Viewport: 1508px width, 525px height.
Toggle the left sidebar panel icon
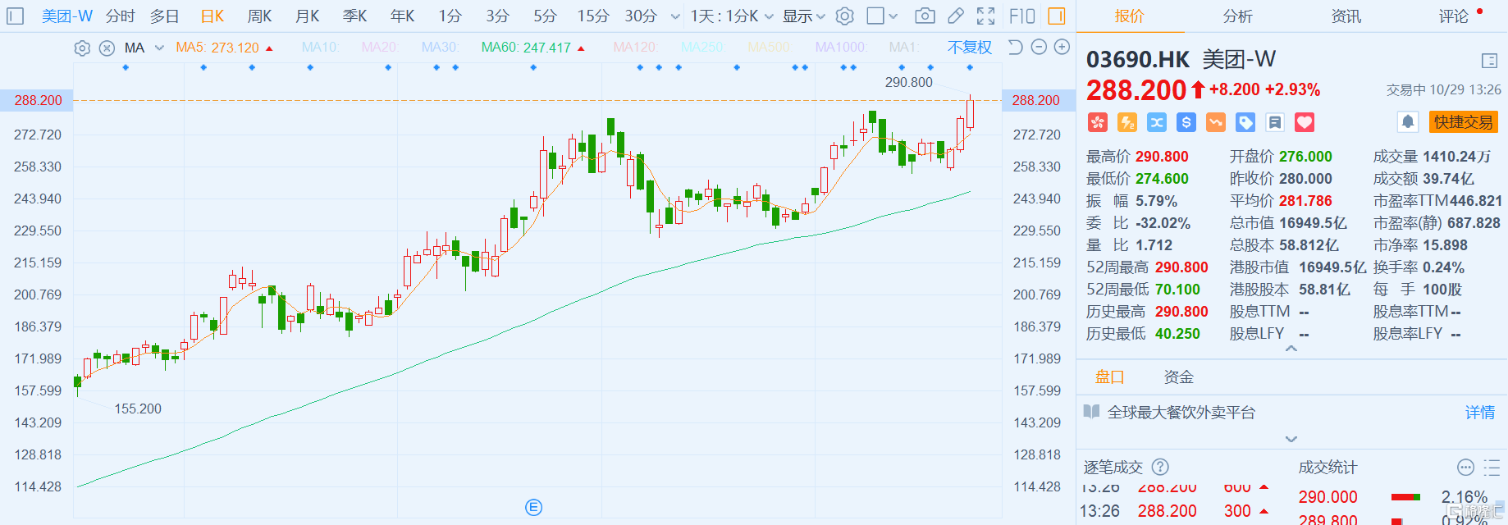(x=16, y=16)
